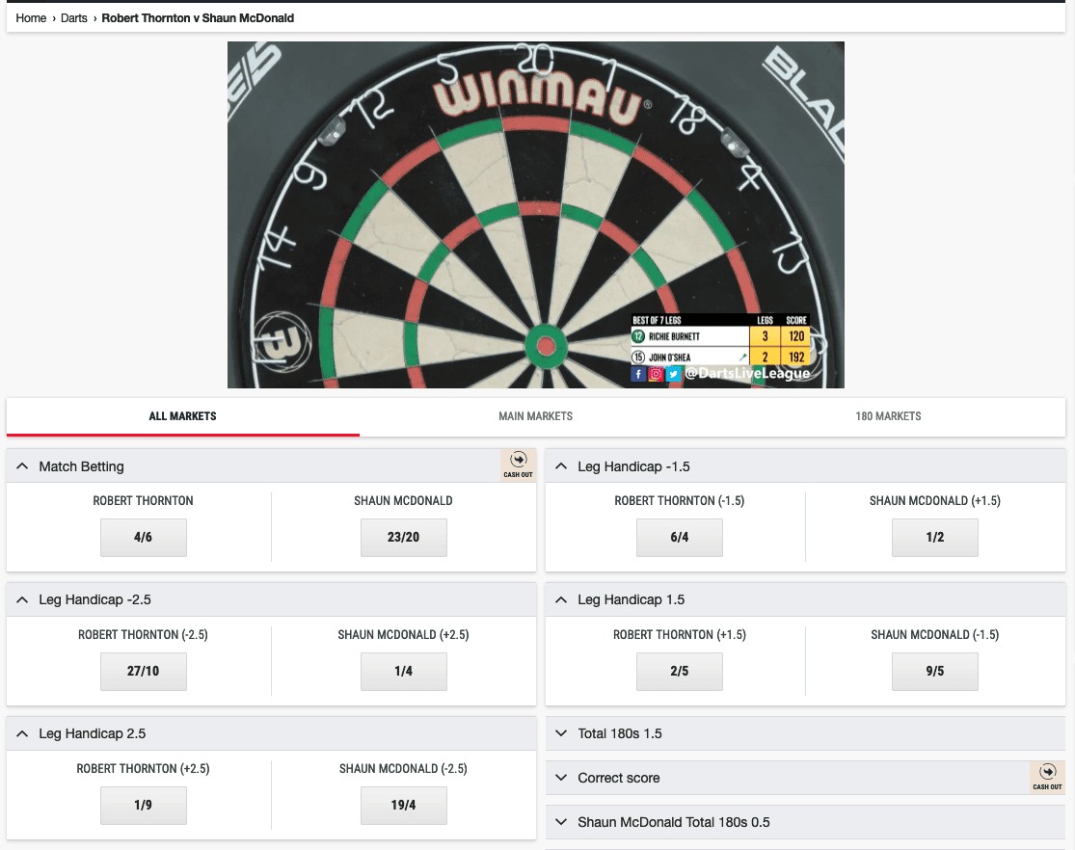Click the Instagram icon on the video overlay
The width and height of the screenshot is (1075, 850).
pos(657,374)
